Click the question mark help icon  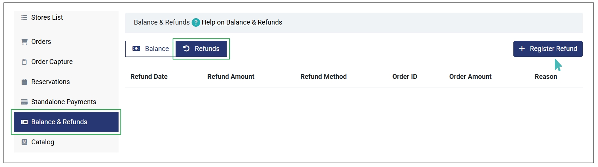[x=196, y=23]
